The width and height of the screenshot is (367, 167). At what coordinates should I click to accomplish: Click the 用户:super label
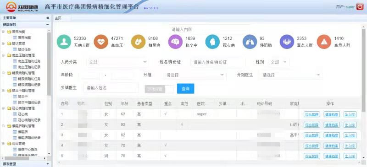(x=345, y=7)
